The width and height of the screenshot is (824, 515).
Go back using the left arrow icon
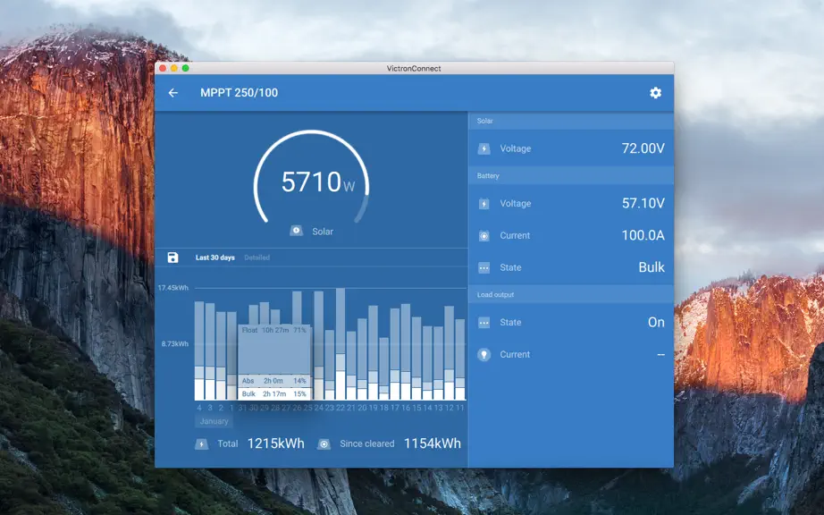click(172, 93)
